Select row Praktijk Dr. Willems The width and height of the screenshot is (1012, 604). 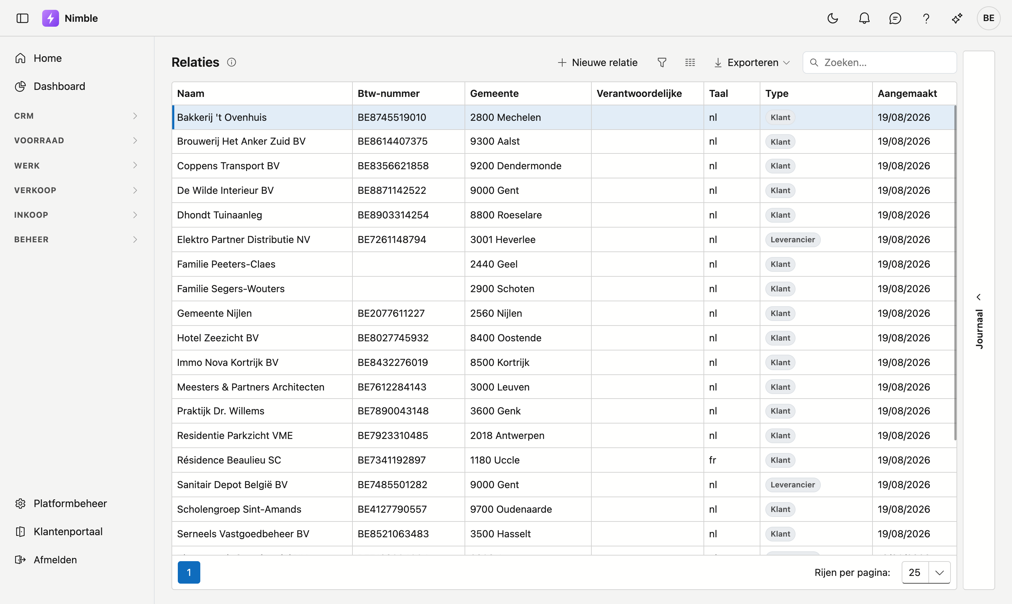pyautogui.click(x=564, y=411)
